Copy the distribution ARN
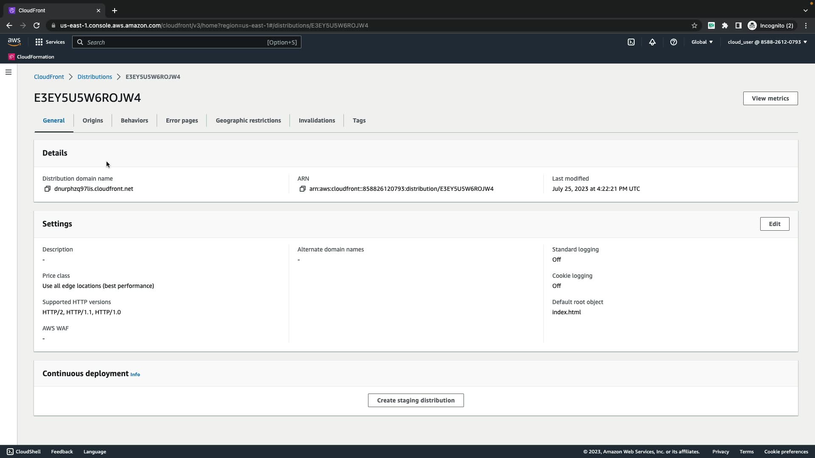 pyautogui.click(x=302, y=189)
